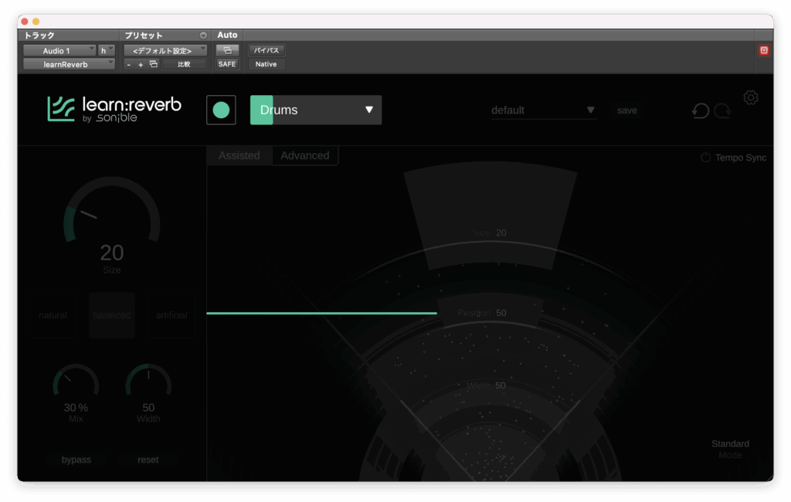
Task: Click the automation enable icon under Auto
Action: click(228, 50)
